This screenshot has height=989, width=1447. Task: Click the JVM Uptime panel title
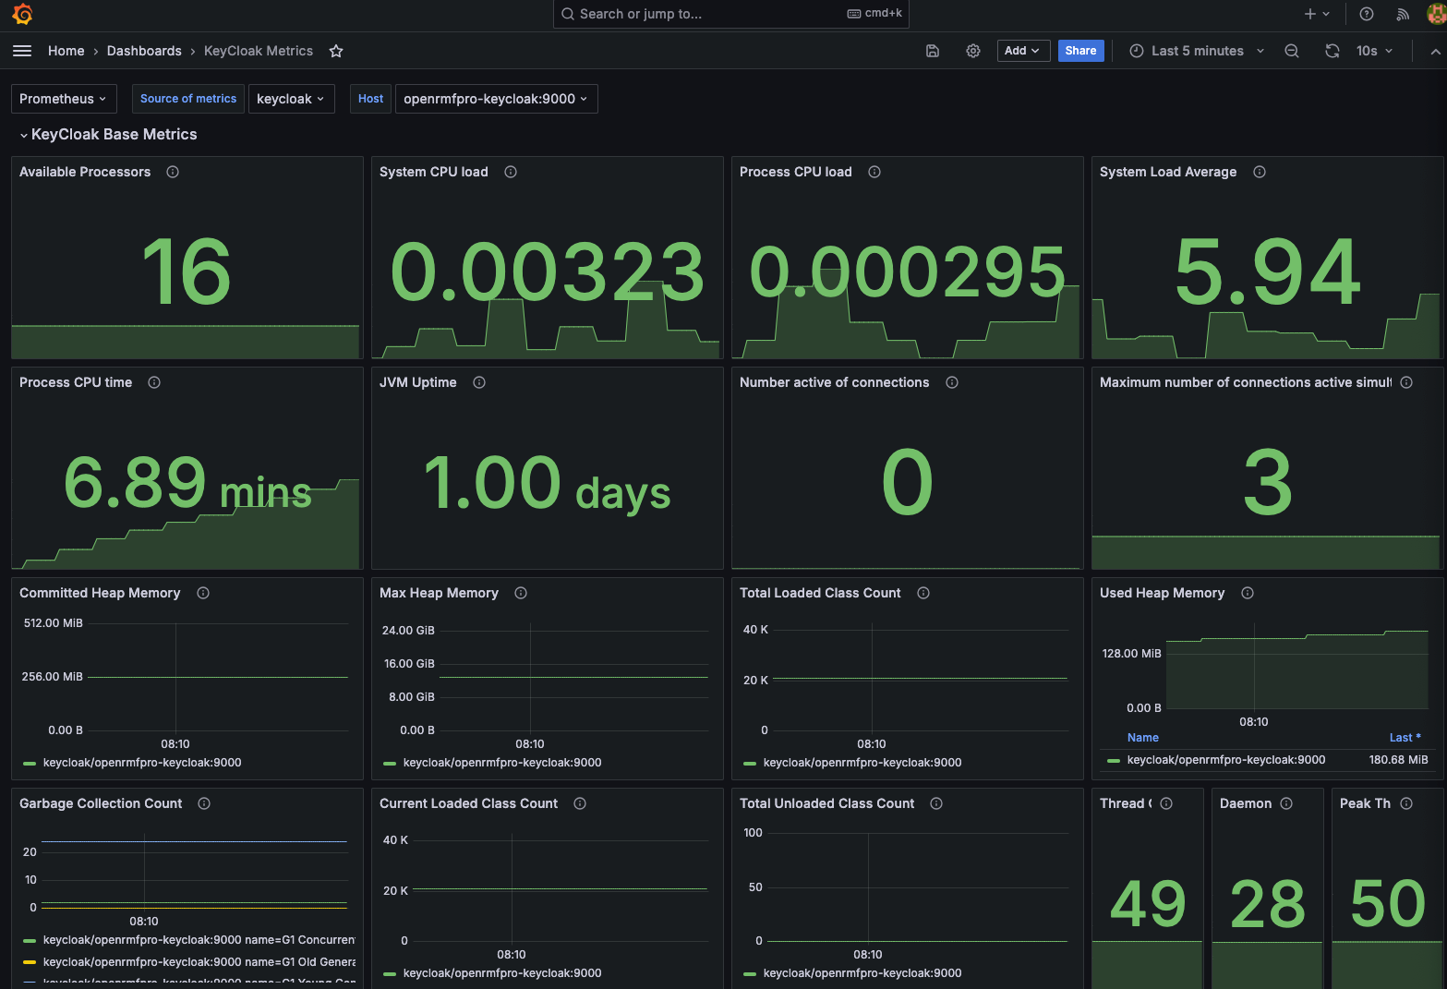click(418, 382)
